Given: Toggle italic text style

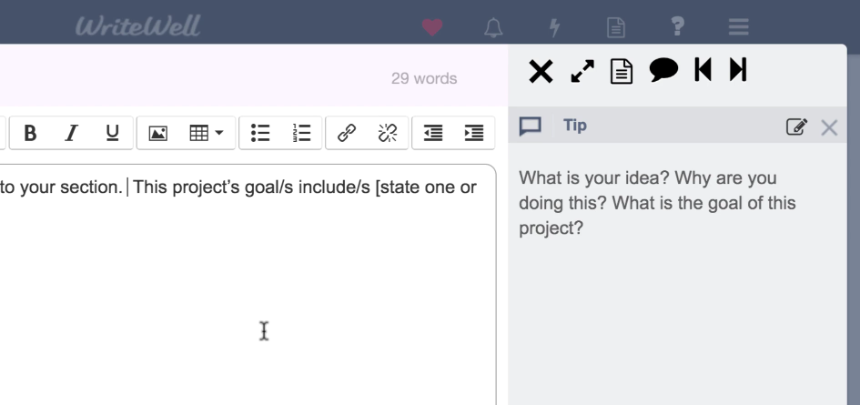Looking at the screenshot, I should tap(71, 133).
